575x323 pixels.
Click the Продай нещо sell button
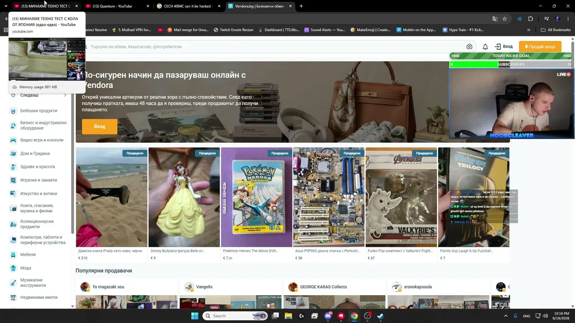click(x=540, y=47)
